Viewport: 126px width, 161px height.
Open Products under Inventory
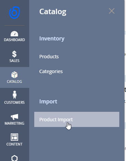click(49, 57)
